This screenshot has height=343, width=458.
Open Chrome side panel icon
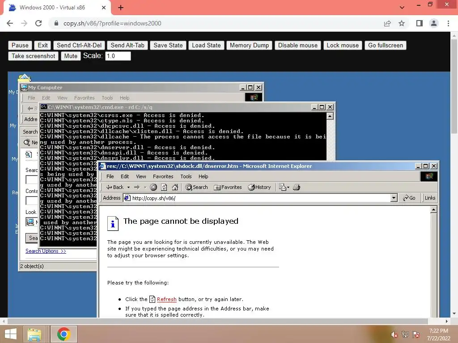click(420, 23)
